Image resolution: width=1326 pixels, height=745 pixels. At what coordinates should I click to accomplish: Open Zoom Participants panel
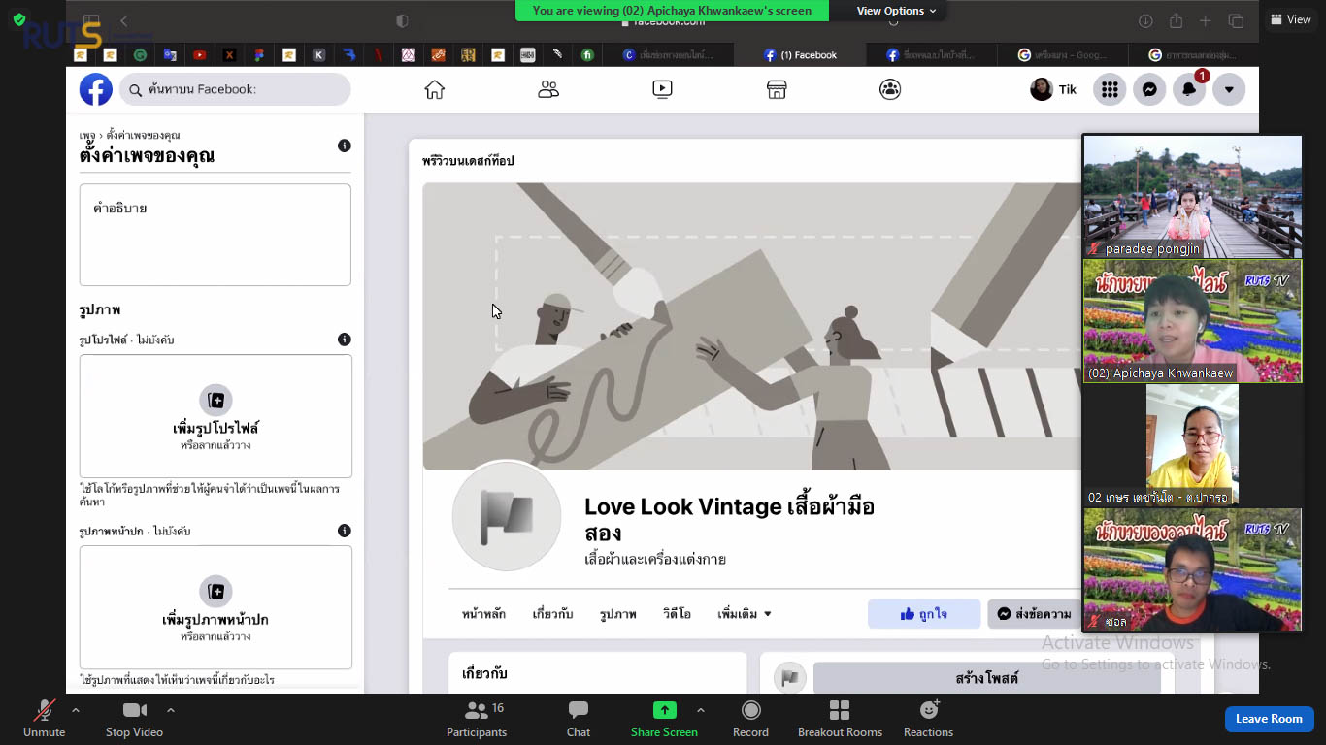point(477,720)
